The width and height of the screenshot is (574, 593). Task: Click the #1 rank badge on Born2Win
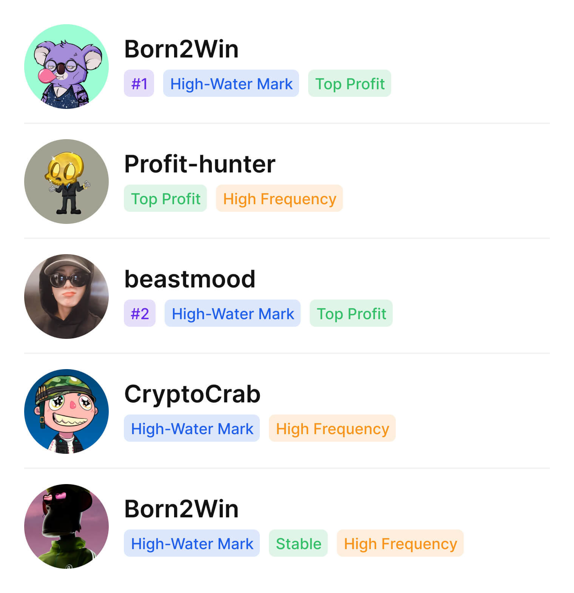click(139, 84)
